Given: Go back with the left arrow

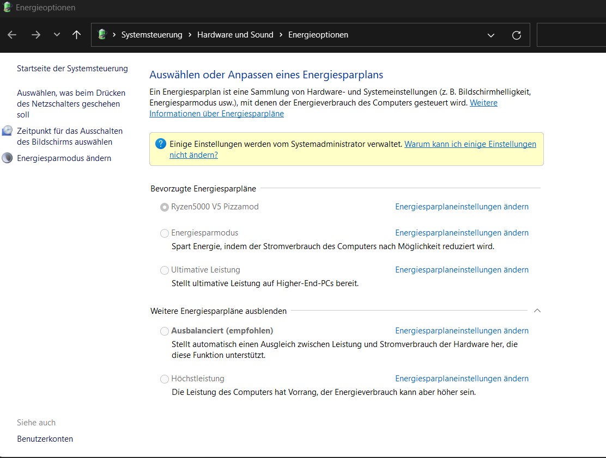Looking at the screenshot, I should tap(12, 35).
